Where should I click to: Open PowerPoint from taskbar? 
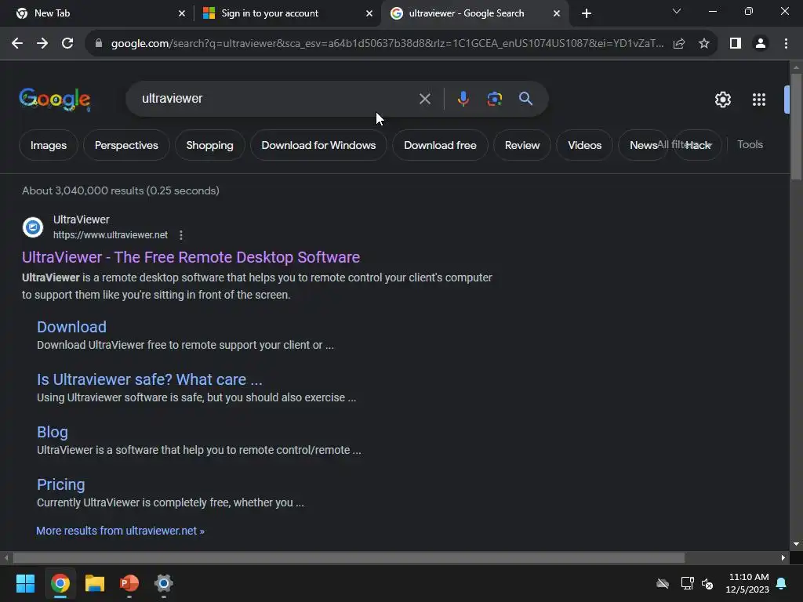click(129, 583)
